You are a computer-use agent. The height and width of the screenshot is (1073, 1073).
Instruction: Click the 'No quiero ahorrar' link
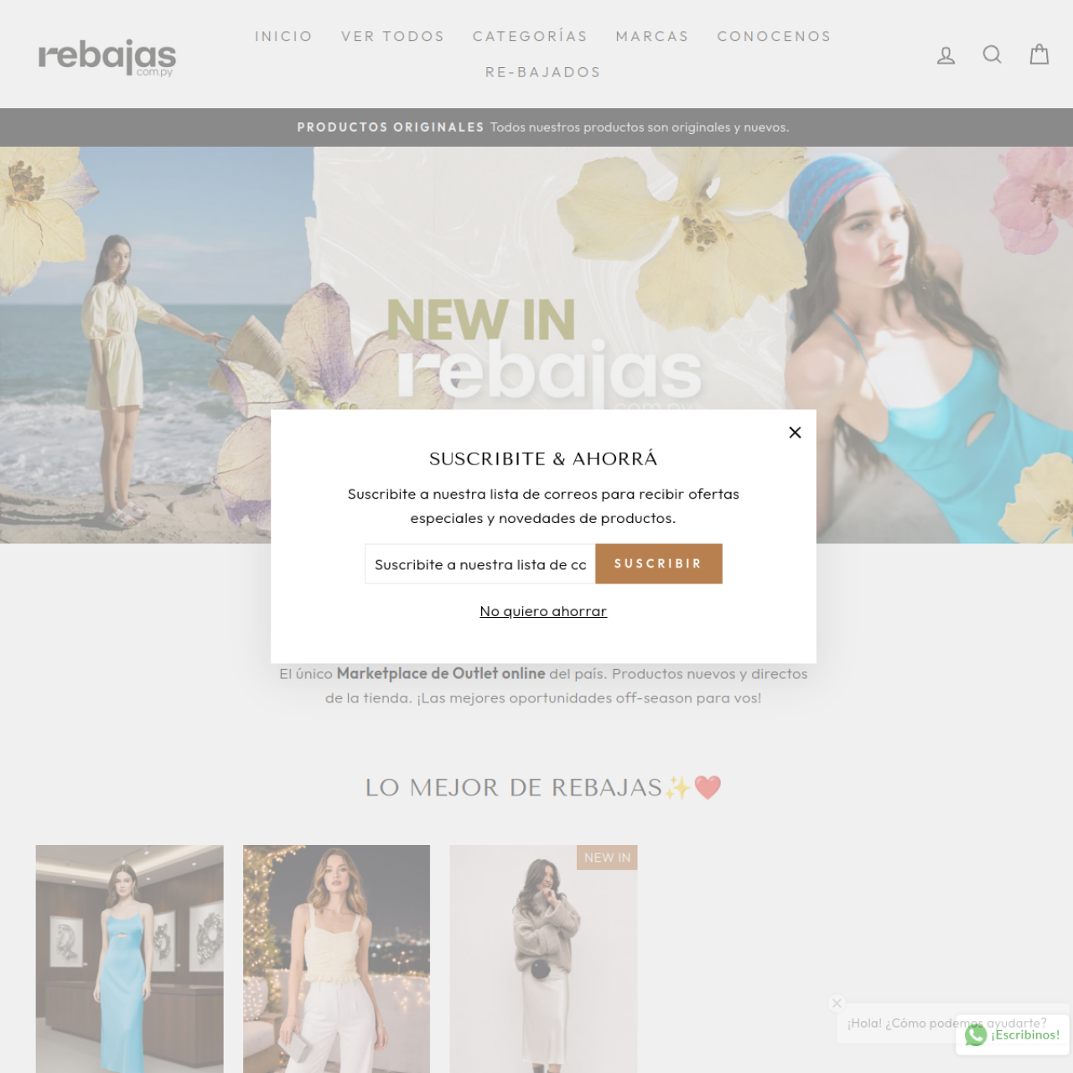[x=543, y=611]
